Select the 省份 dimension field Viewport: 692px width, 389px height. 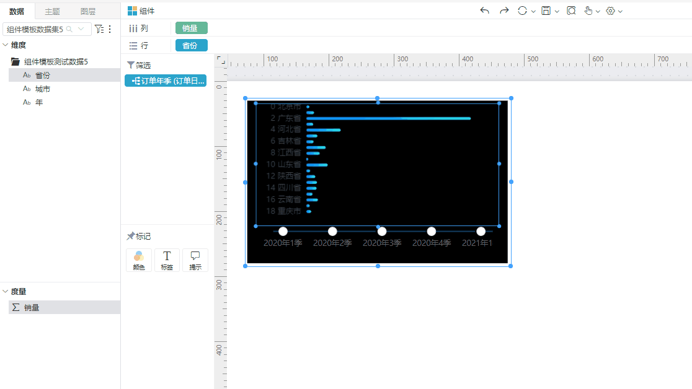pos(64,75)
